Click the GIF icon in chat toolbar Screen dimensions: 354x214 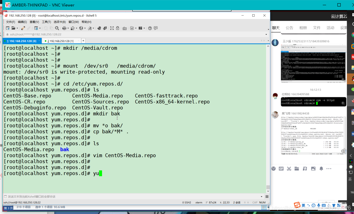[x=281, y=169]
